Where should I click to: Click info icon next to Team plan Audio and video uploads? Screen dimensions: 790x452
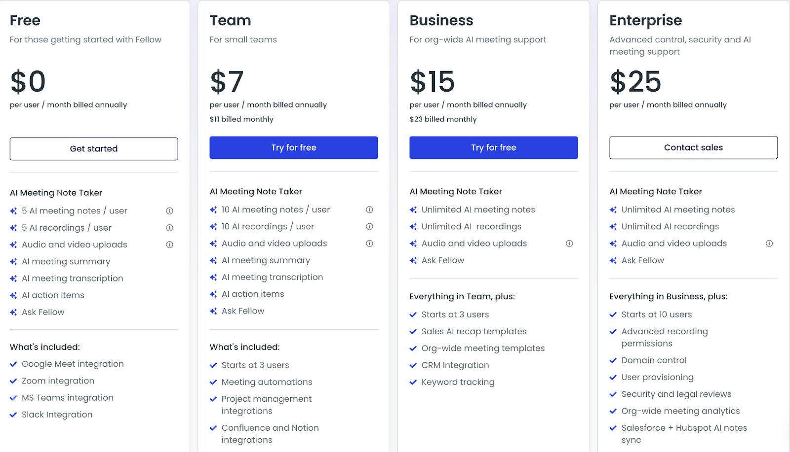369,243
